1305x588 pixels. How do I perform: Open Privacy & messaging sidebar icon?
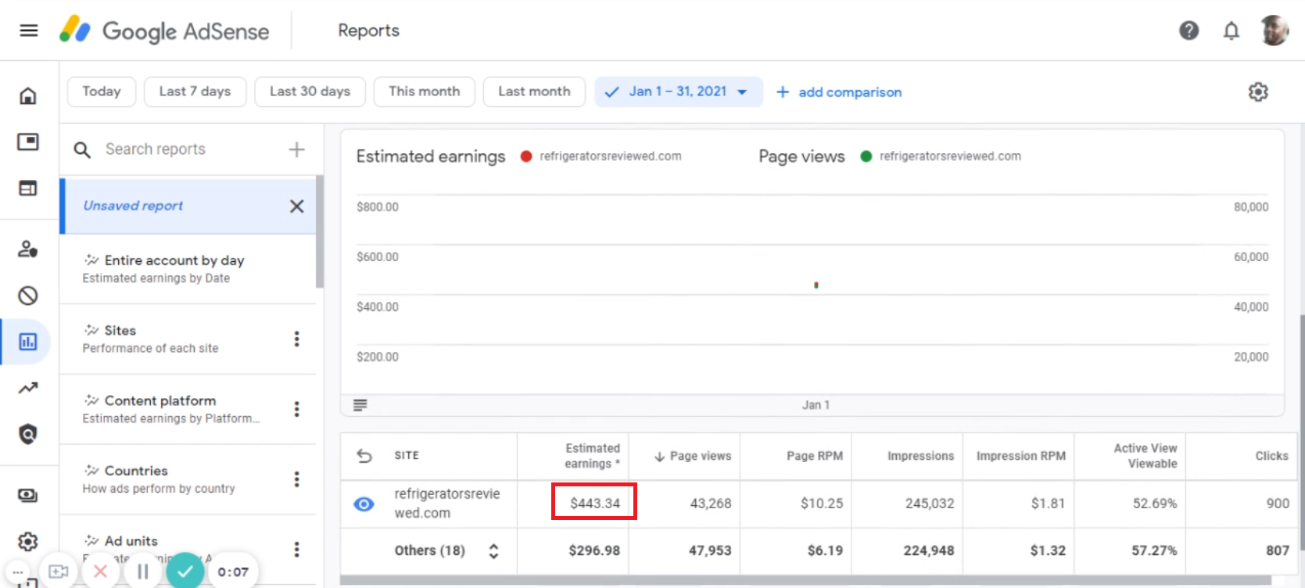click(x=28, y=249)
